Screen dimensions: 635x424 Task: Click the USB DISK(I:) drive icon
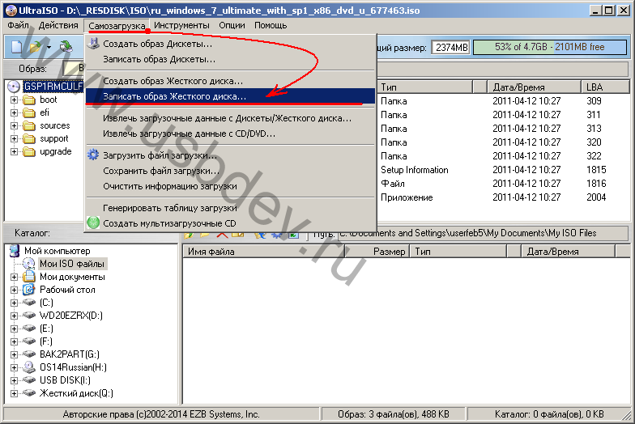[x=29, y=380]
